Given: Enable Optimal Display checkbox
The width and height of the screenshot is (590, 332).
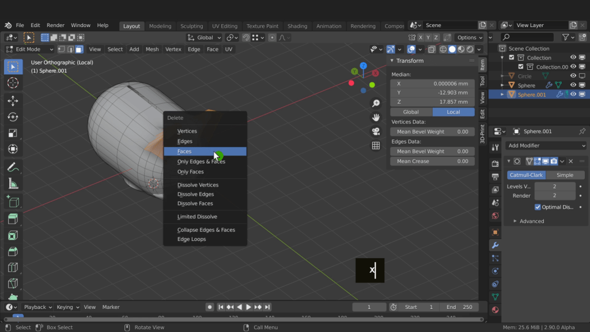Looking at the screenshot, I should coord(538,207).
